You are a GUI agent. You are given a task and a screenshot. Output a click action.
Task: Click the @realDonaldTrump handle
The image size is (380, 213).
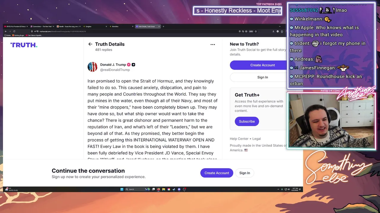pos(115,70)
